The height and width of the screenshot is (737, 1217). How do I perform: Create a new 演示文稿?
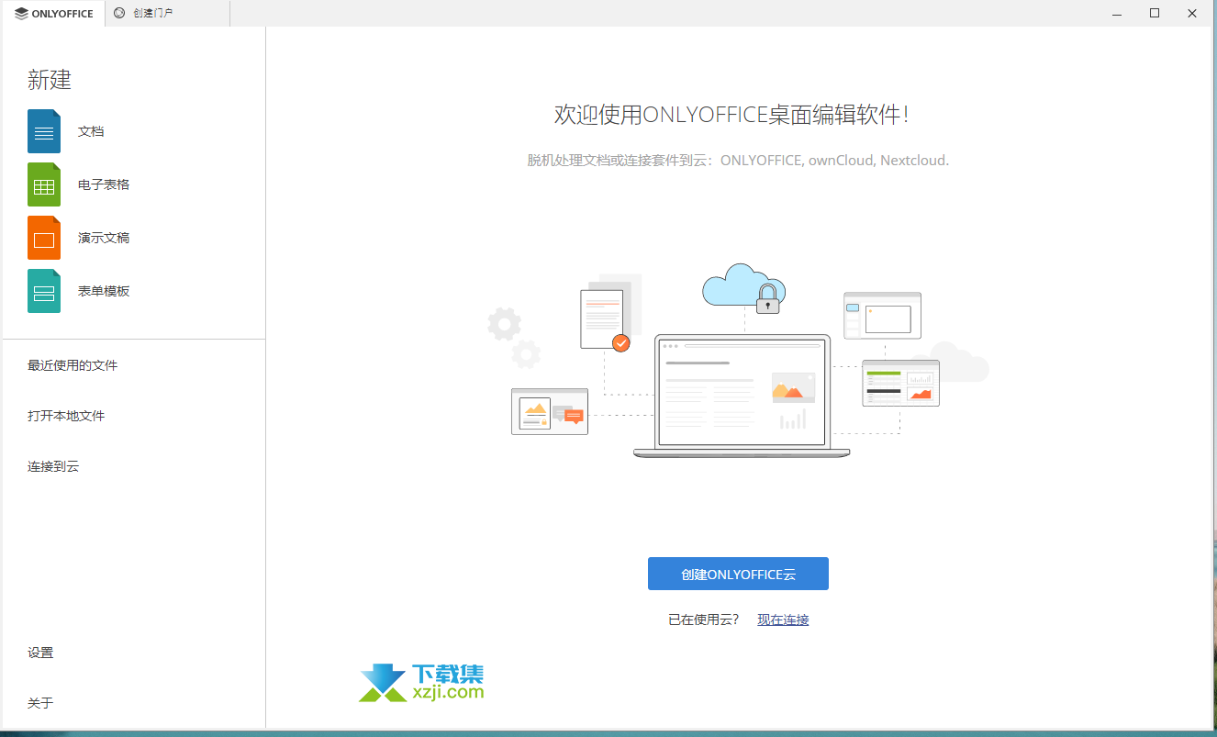coord(104,238)
